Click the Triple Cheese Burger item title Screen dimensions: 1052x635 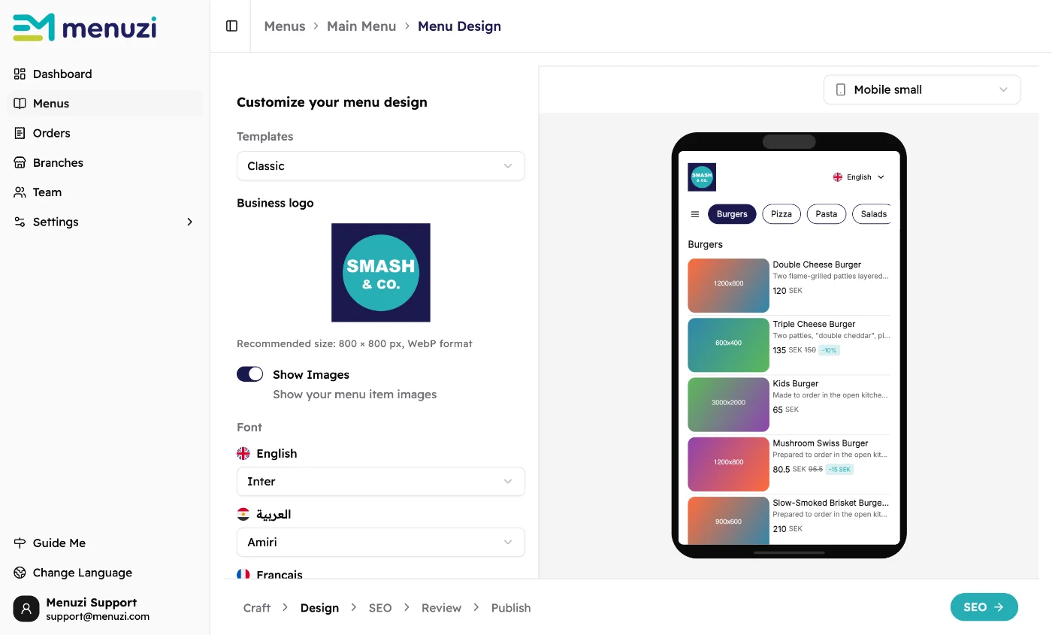coord(815,324)
